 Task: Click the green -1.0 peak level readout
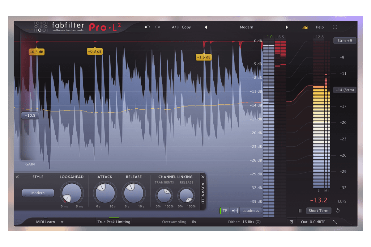coord(269,37)
